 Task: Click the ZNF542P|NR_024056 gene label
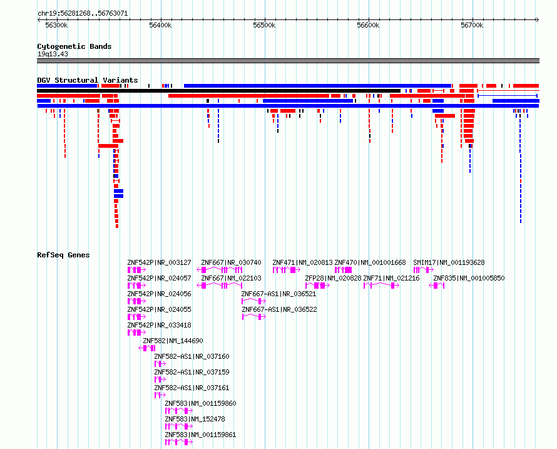159,294
